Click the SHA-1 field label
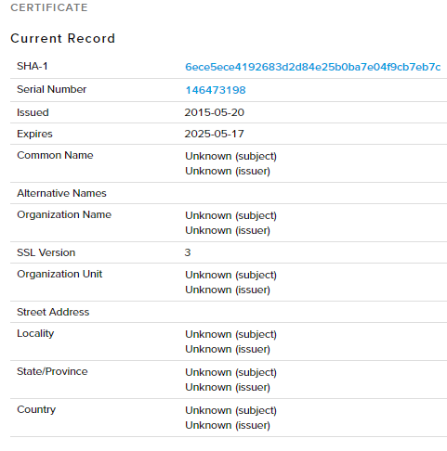This screenshot has width=447, height=451. [x=33, y=66]
